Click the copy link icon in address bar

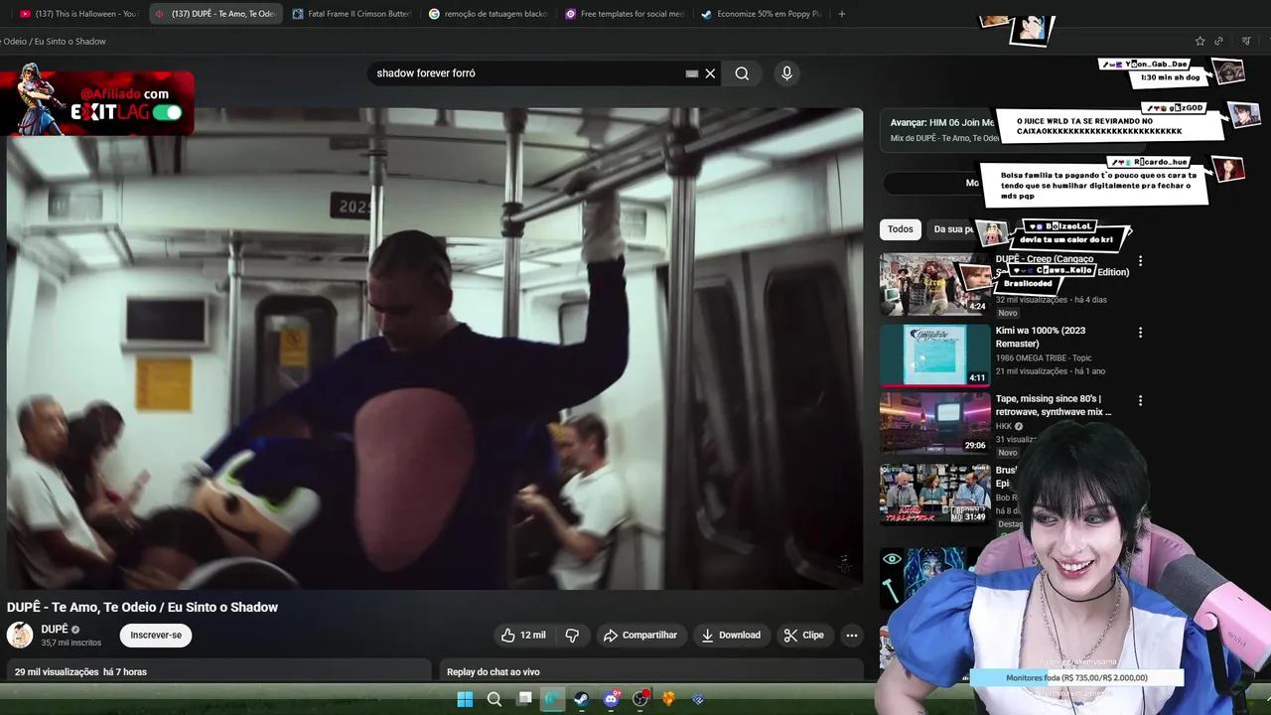1219,41
